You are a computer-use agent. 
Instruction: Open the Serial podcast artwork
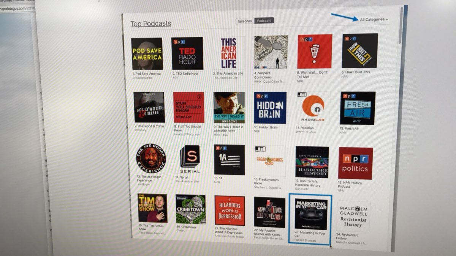pyautogui.click(x=190, y=159)
